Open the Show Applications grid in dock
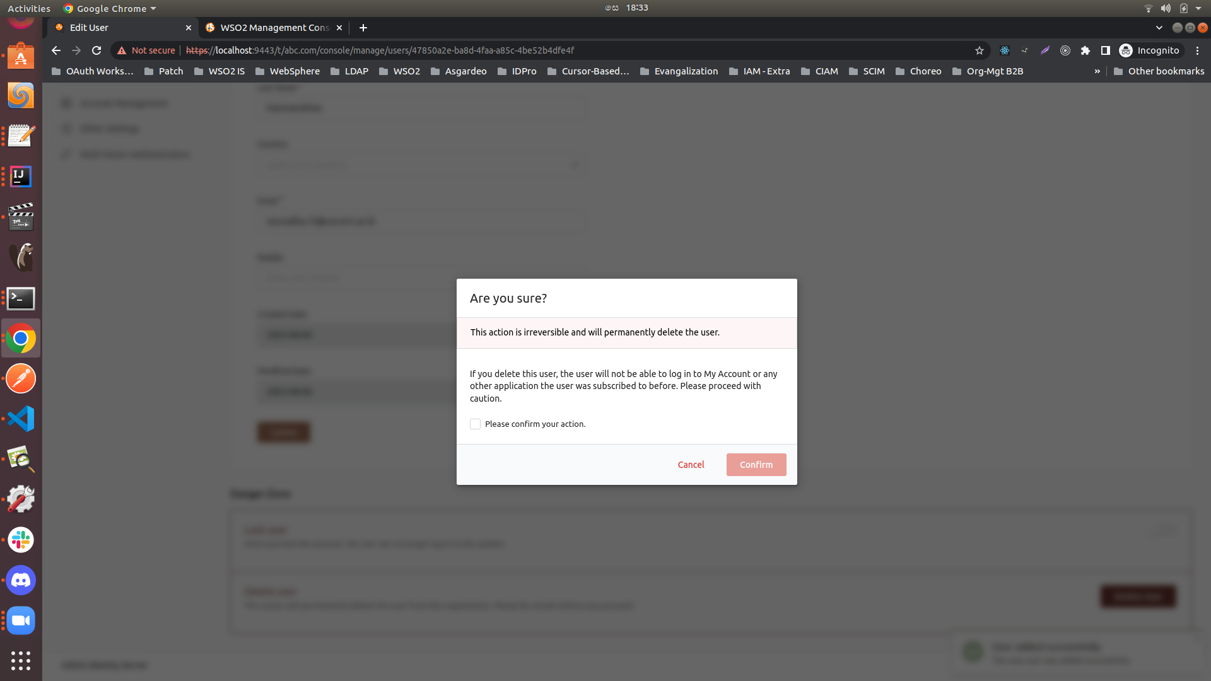The height and width of the screenshot is (681, 1211). [x=20, y=661]
